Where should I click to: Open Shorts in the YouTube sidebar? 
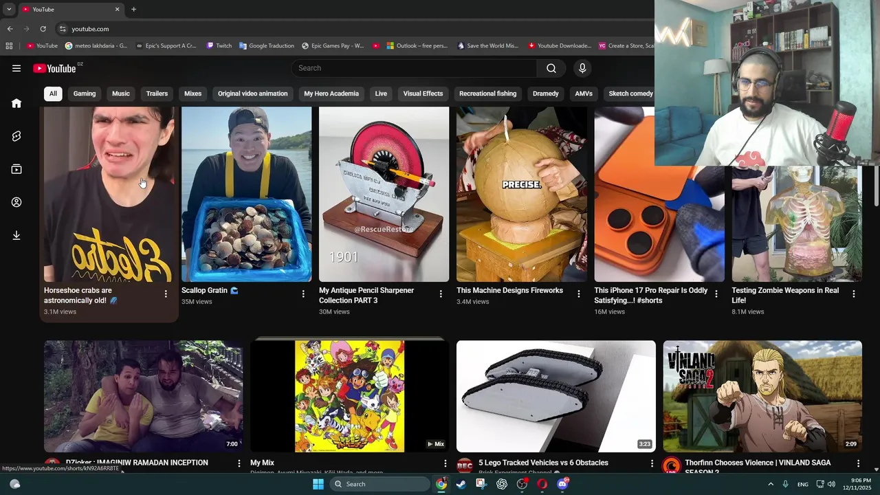pos(16,136)
